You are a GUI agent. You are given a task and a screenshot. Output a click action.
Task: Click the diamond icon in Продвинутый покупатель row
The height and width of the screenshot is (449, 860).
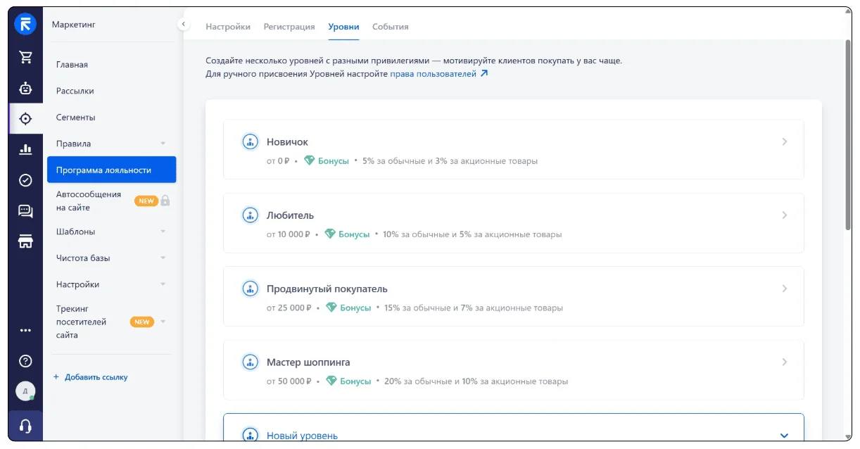(331, 308)
